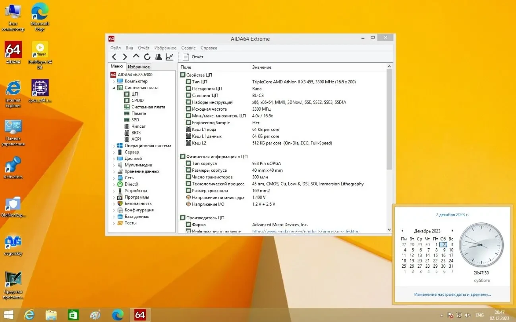
Task: Expand the Операционная система tree node
Action: pyautogui.click(x=114, y=146)
